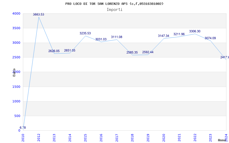Viewport: 229px width, 143px height.
Task: Click x-axis year 2022
Action: pos(195,138)
